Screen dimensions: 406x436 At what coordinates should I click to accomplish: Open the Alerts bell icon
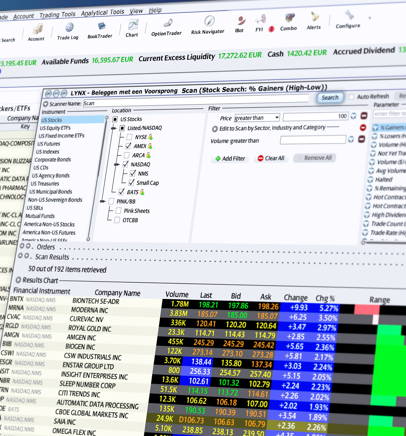click(x=314, y=21)
